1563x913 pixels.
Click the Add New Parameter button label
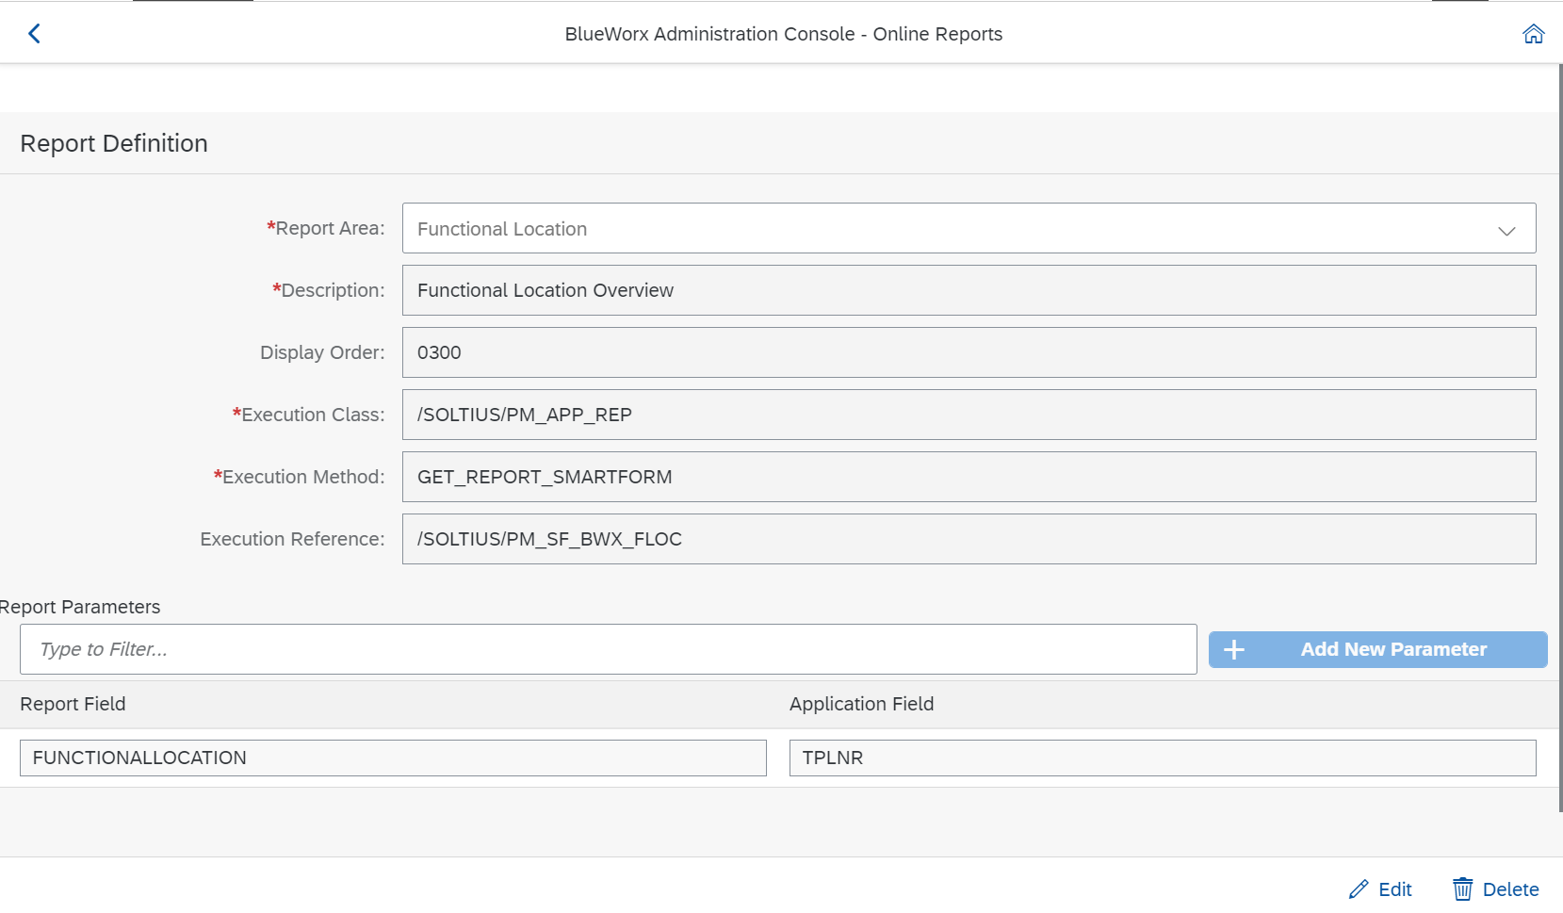point(1393,649)
